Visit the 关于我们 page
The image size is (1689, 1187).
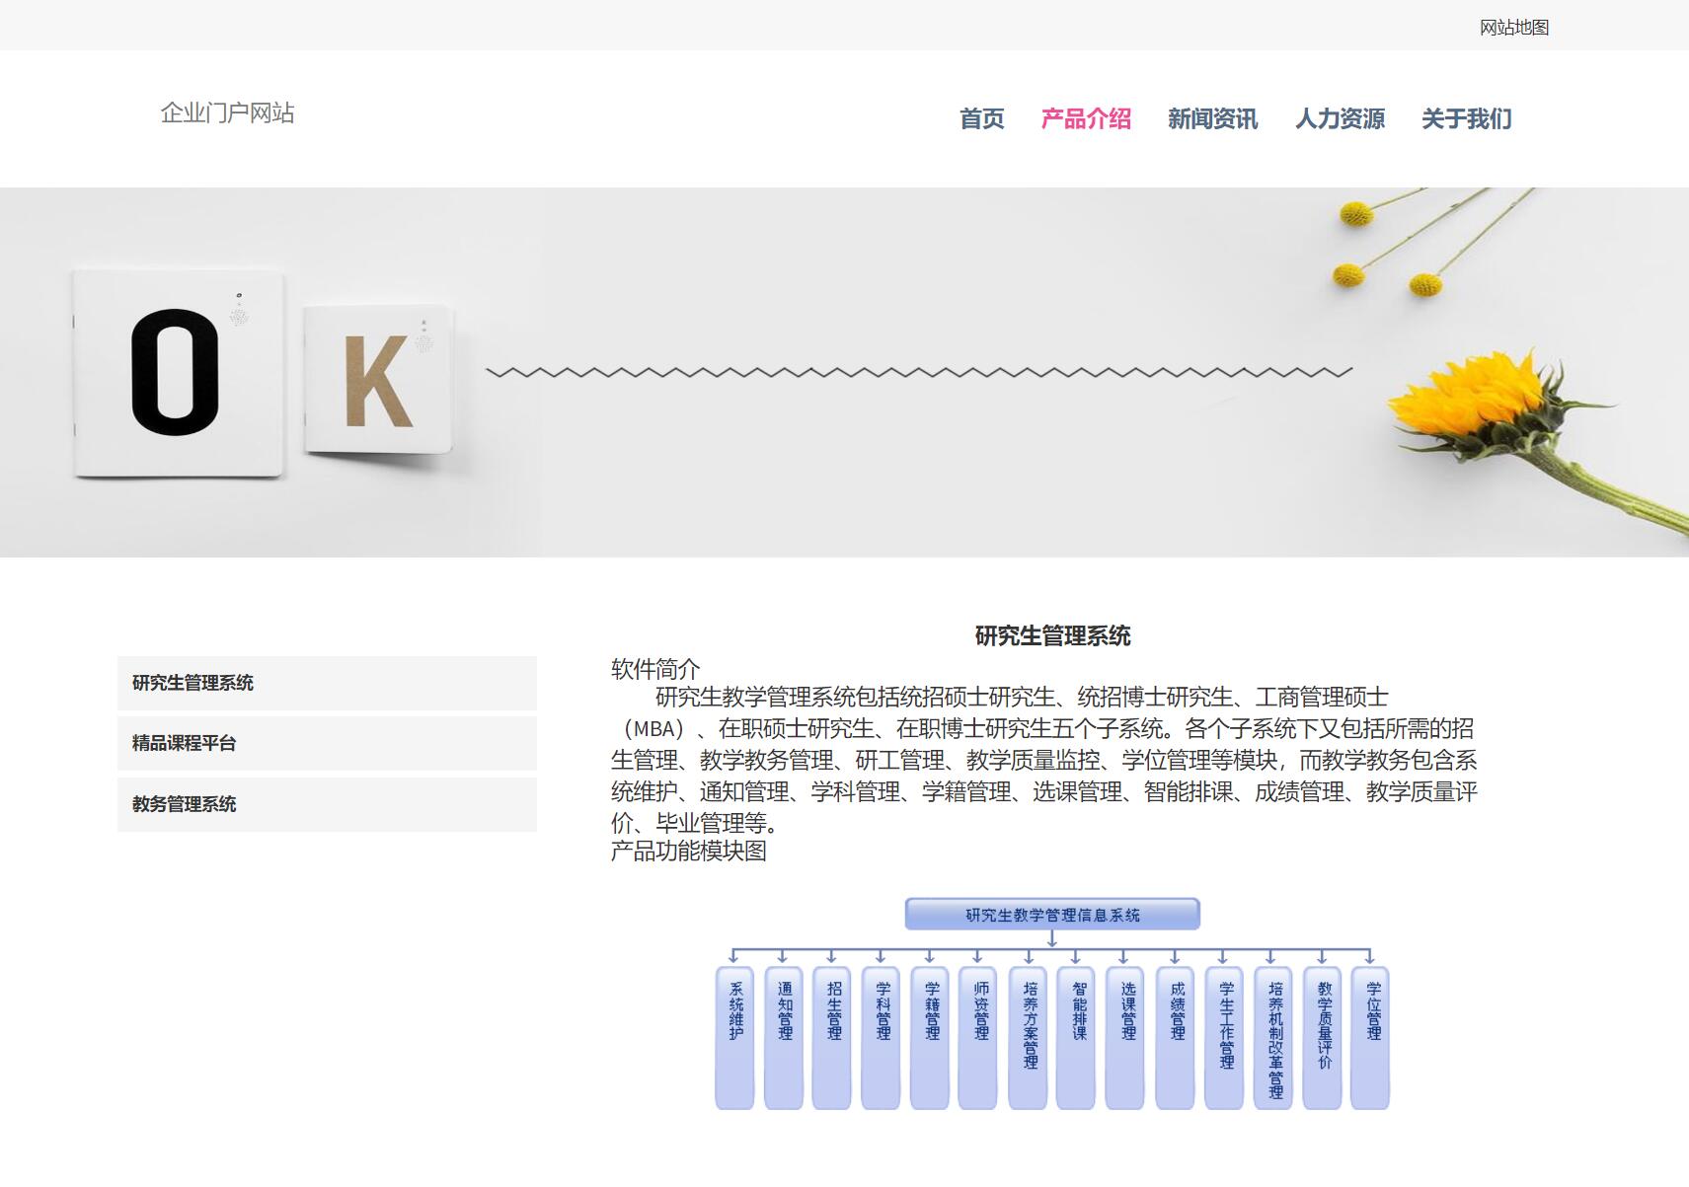tap(1466, 119)
